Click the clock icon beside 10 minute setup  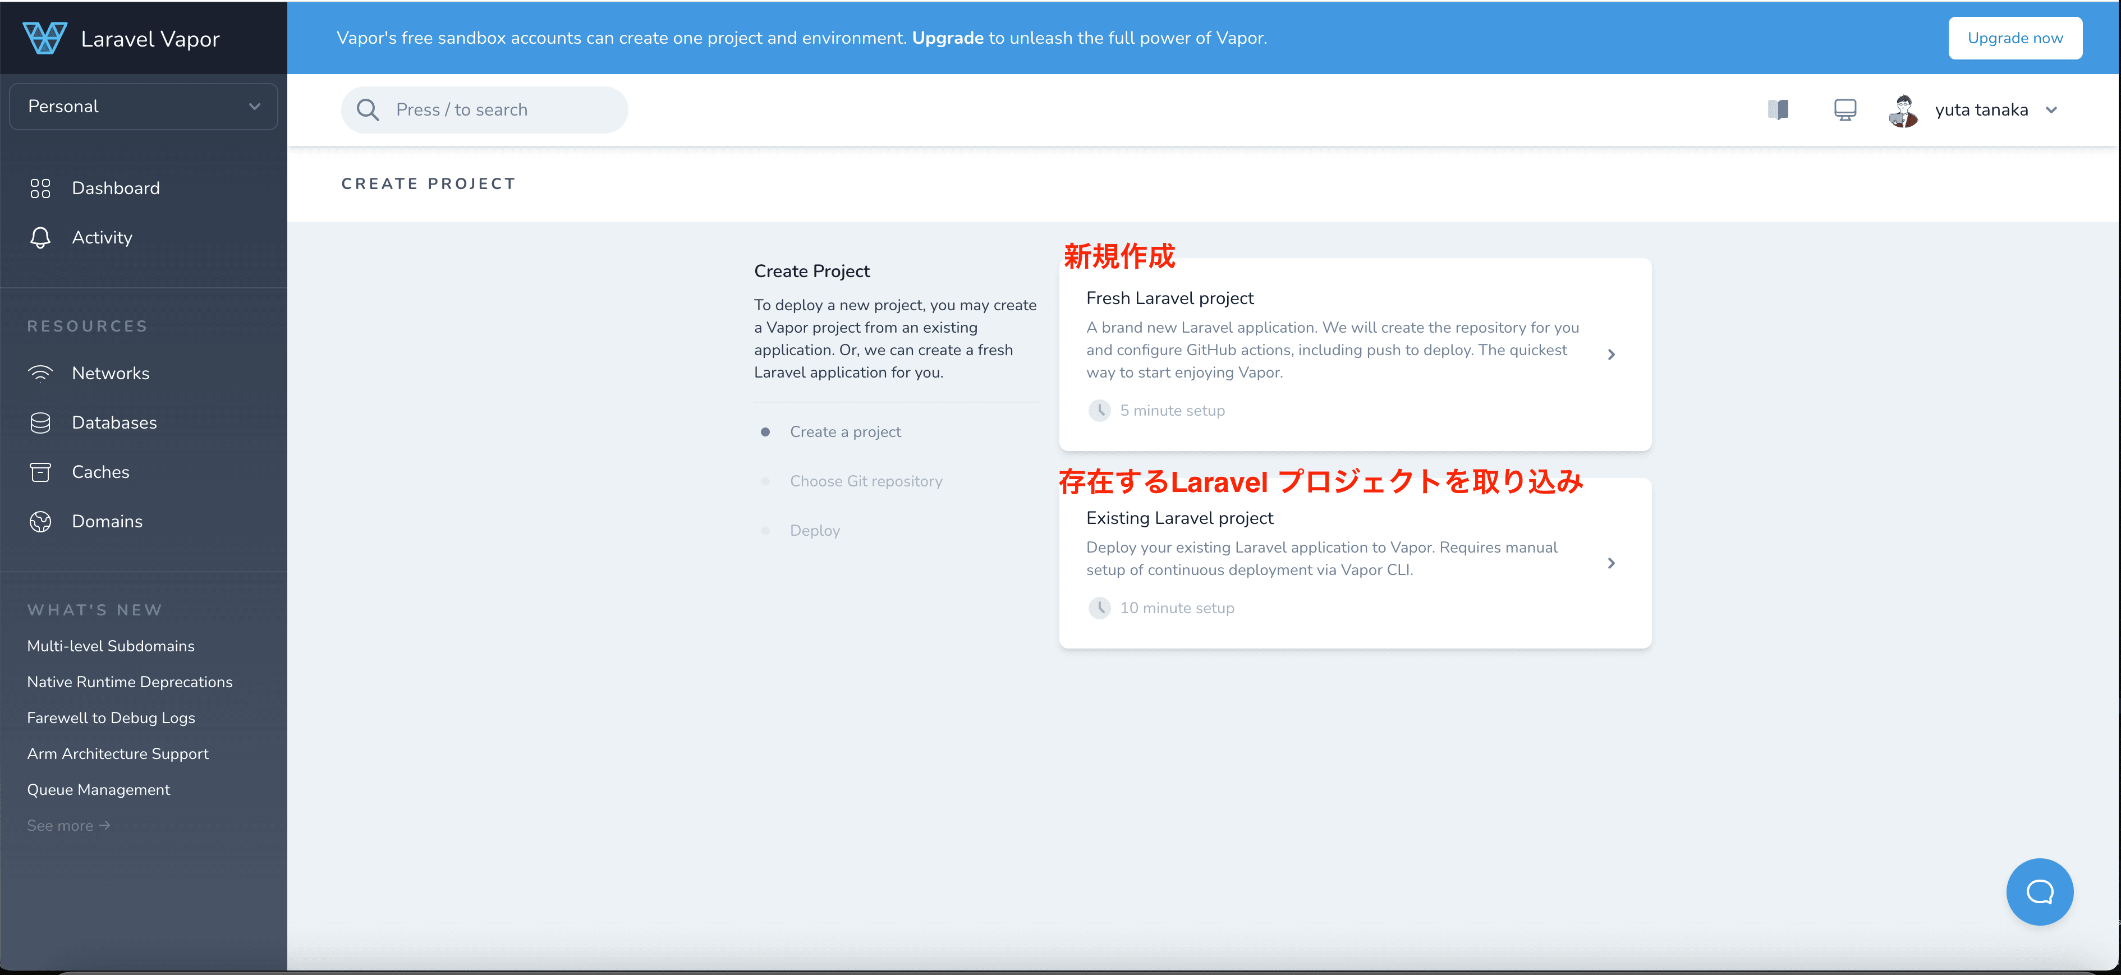[x=1099, y=608]
